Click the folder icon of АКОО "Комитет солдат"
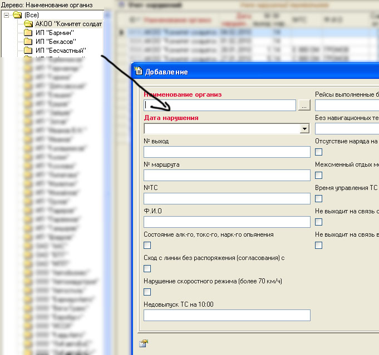 pyautogui.click(x=28, y=24)
